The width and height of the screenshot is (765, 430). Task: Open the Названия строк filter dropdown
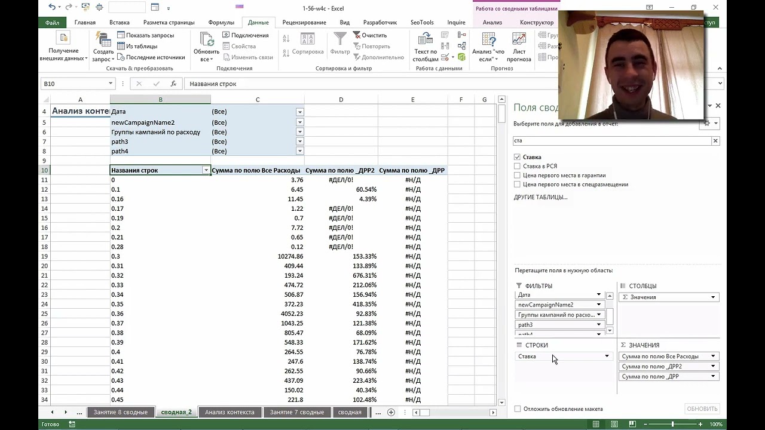206,170
